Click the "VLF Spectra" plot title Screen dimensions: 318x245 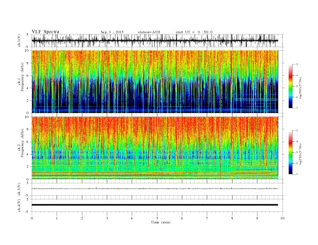[x=45, y=32]
